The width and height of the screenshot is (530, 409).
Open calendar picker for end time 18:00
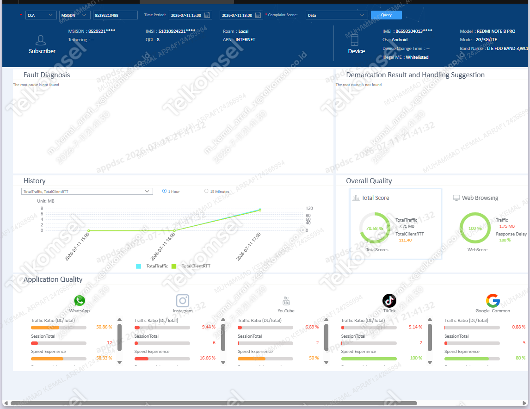[x=258, y=15]
